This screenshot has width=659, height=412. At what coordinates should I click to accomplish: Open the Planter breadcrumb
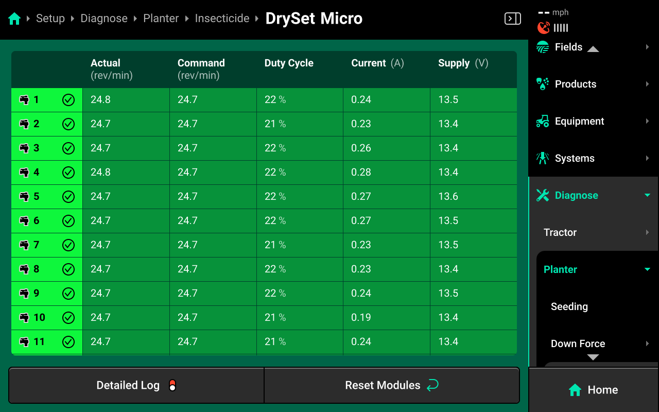click(161, 19)
